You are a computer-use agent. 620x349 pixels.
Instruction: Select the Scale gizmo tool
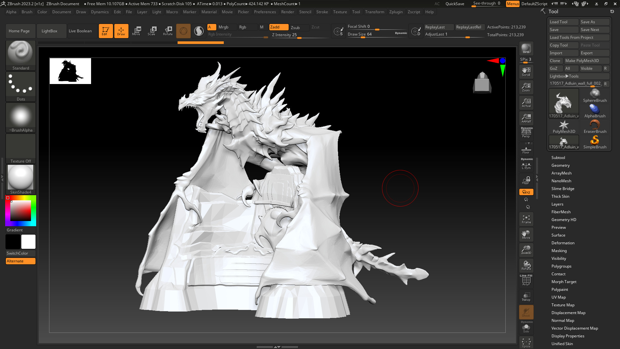pyautogui.click(x=152, y=31)
